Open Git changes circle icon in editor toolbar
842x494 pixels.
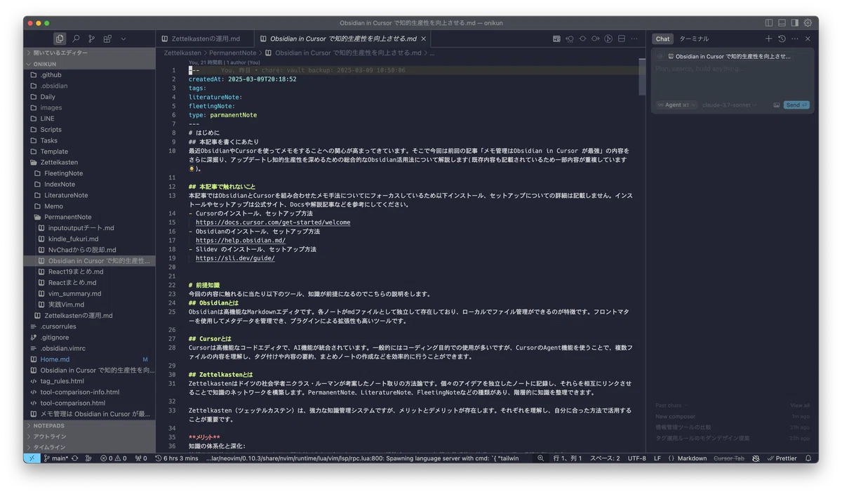tap(608, 39)
